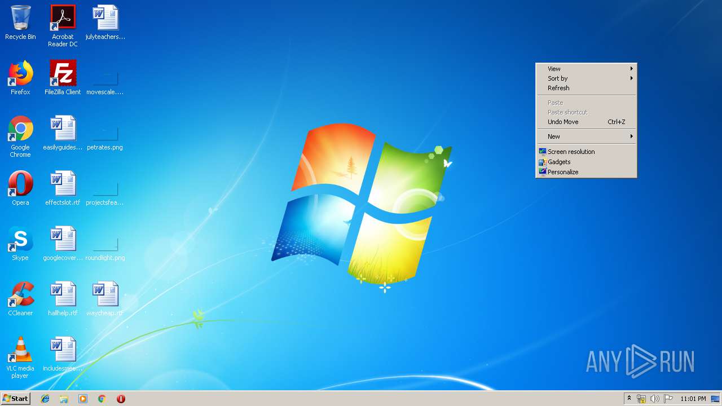The width and height of the screenshot is (722, 406).
Task: Expand the New submenu
Action: tap(586, 136)
